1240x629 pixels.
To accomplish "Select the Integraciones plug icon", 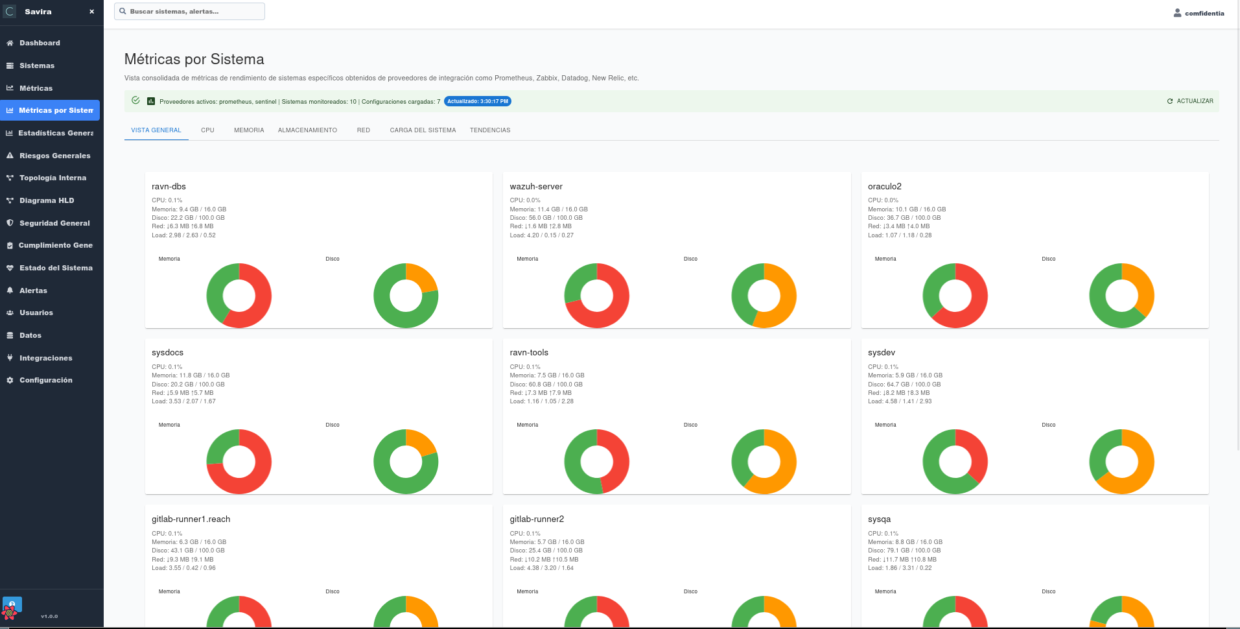I will coord(10,358).
